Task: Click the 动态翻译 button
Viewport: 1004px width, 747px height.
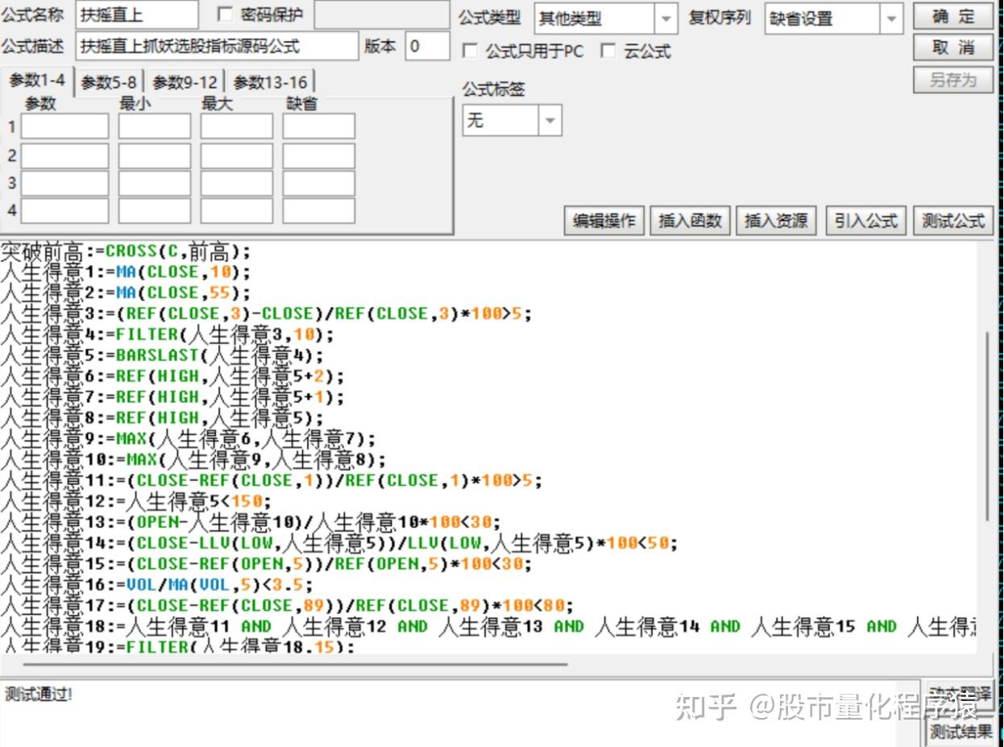Action: point(960,695)
